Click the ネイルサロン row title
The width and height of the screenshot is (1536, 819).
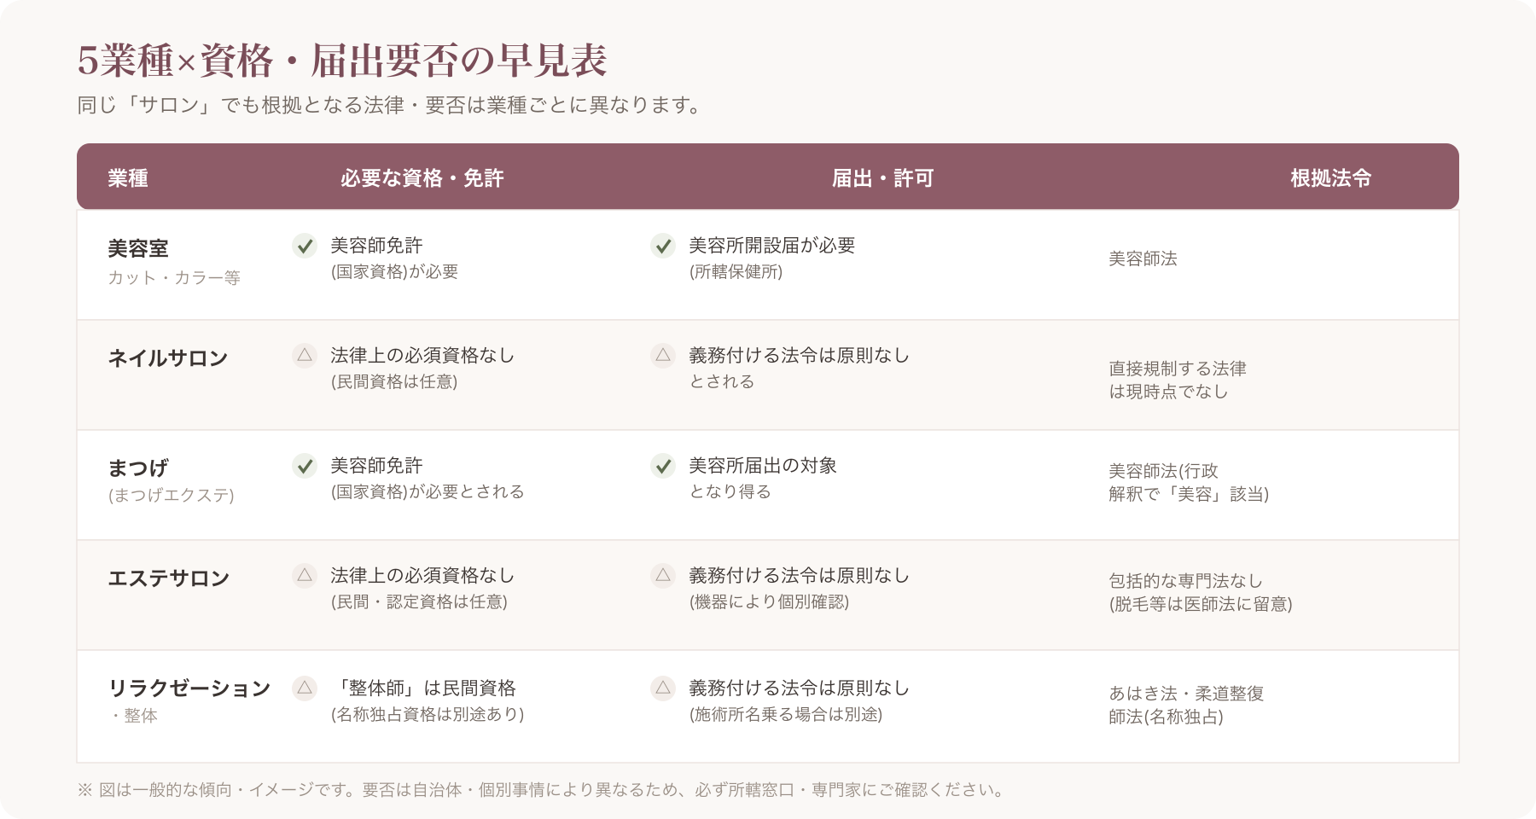[x=168, y=358]
